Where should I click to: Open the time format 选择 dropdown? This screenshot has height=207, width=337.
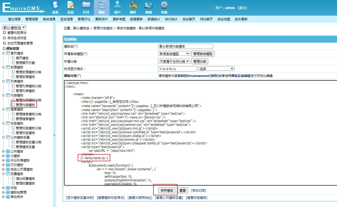coord(216,69)
